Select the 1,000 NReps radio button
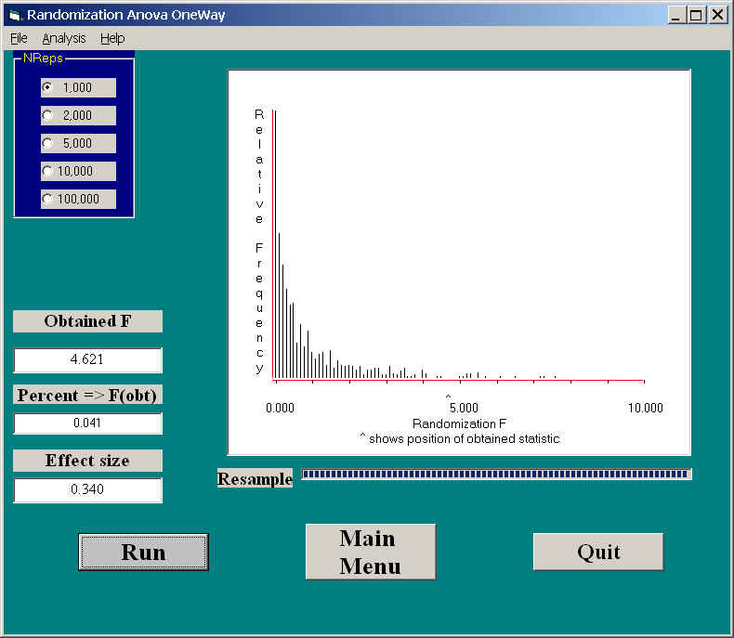734x638 pixels. [x=47, y=87]
